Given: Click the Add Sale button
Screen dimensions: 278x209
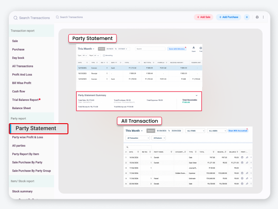Looking at the screenshot, I should [x=203, y=17].
